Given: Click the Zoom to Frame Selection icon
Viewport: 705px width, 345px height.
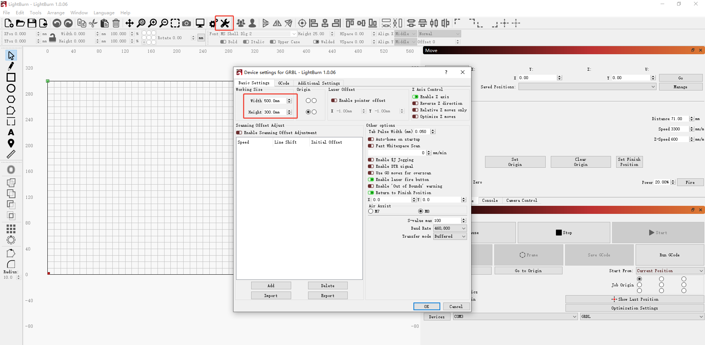Looking at the screenshot, I should [x=175, y=23].
